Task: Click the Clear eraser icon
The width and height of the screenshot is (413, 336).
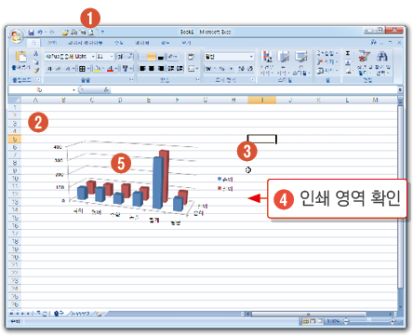Action: point(349,71)
